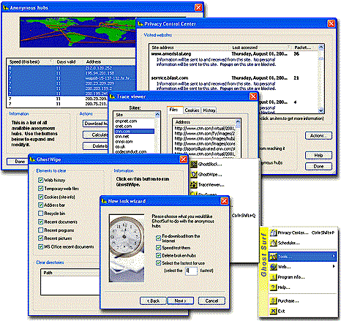Click the GhostWipe window title icon
The height and width of the screenshot is (321, 341).
[33, 159]
